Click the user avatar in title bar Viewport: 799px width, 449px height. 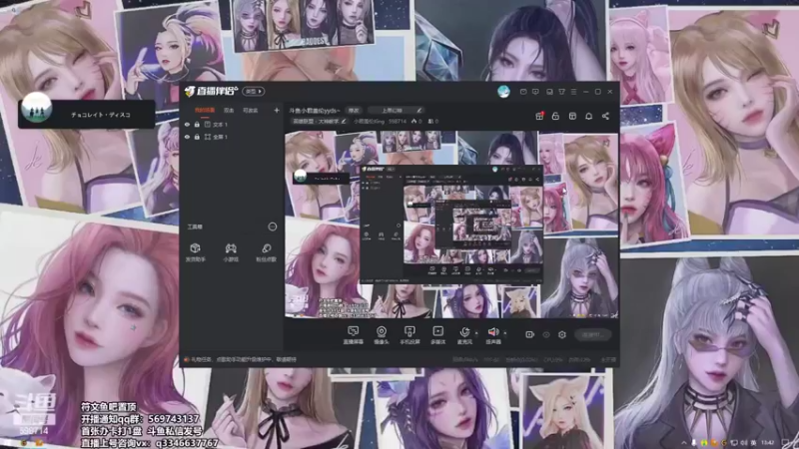(x=503, y=92)
